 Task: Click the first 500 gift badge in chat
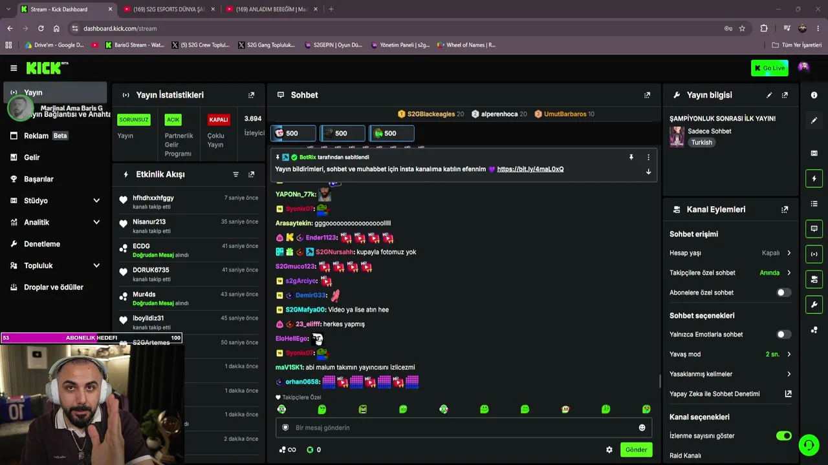[x=293, y=133]
